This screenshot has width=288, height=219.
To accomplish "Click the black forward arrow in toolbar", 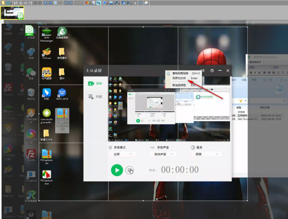I will [x=40, y=3].
